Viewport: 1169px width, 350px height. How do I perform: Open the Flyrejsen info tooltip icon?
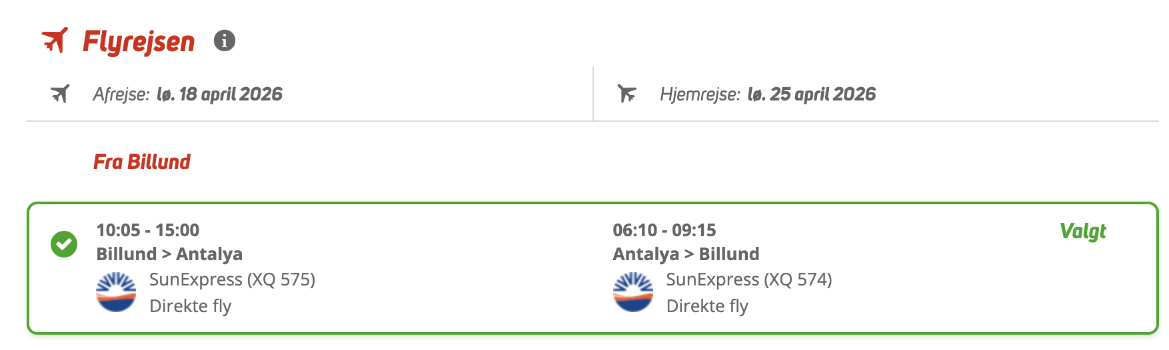click(225, 41)
